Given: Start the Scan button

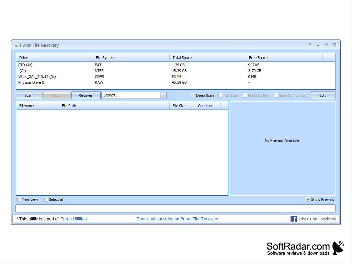Looking at the screenshot, I should point(29,95).
